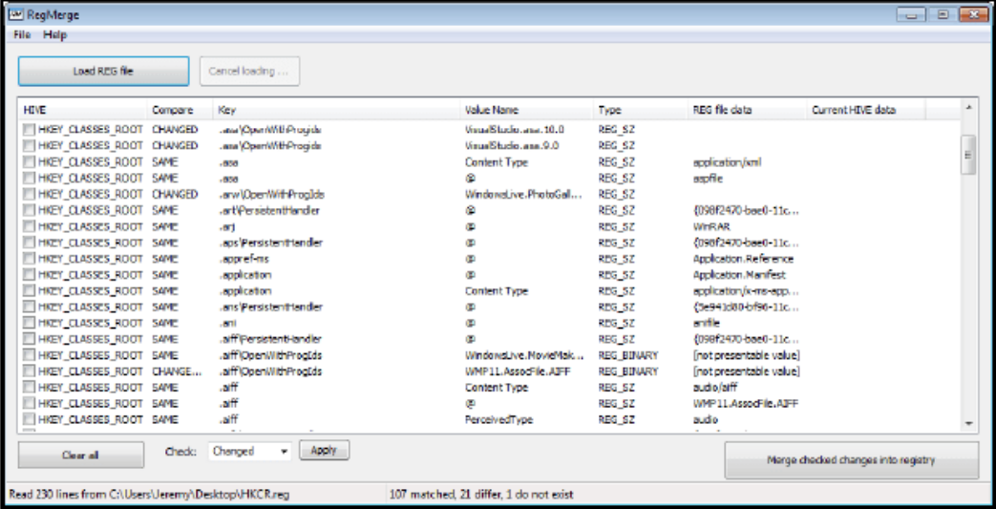996x509 pixels.
Task: Open the Help menu
Action: click(x=54, y=35)
